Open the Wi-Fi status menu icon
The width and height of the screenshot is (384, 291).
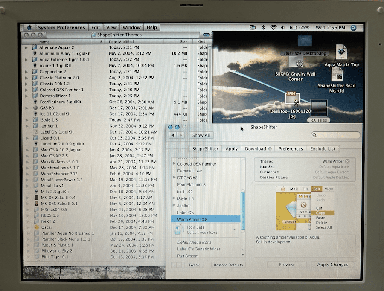(273, 27)
